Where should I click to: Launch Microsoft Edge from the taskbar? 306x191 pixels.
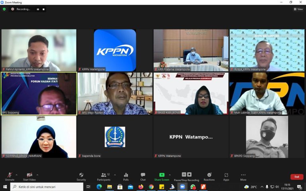[99, 187]
